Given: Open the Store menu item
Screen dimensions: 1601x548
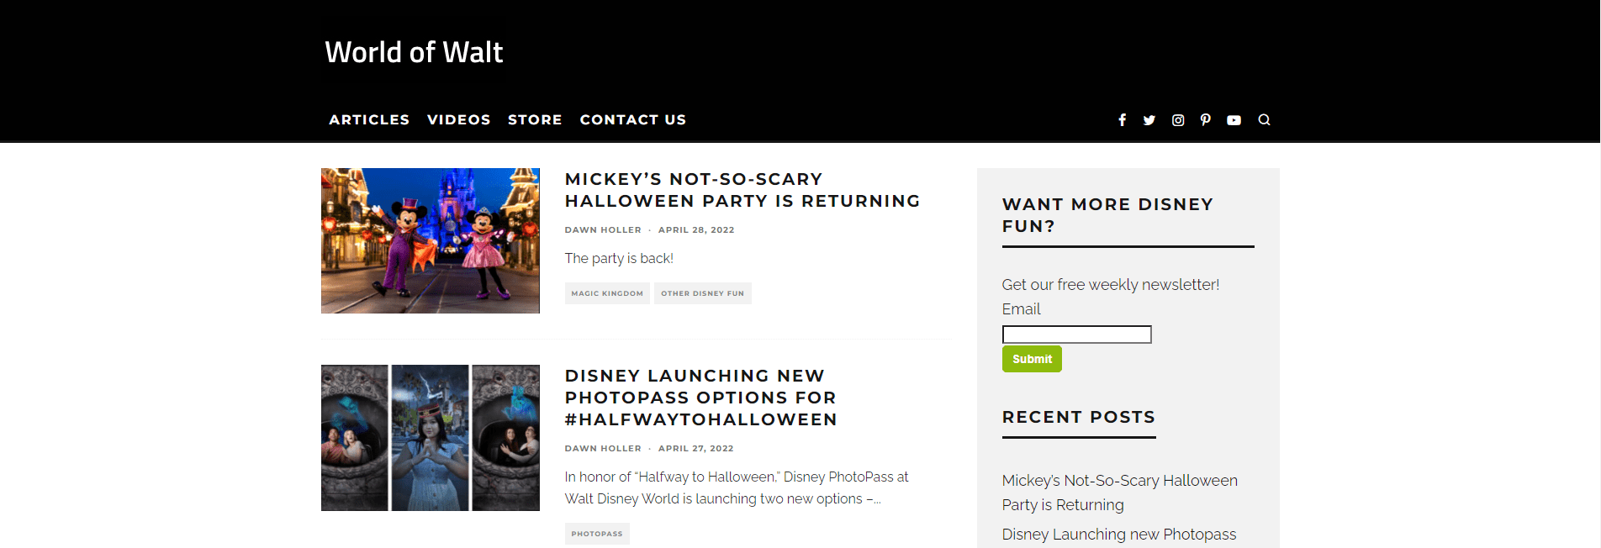Looking at the screenshot, I should (x=535, y=120).
